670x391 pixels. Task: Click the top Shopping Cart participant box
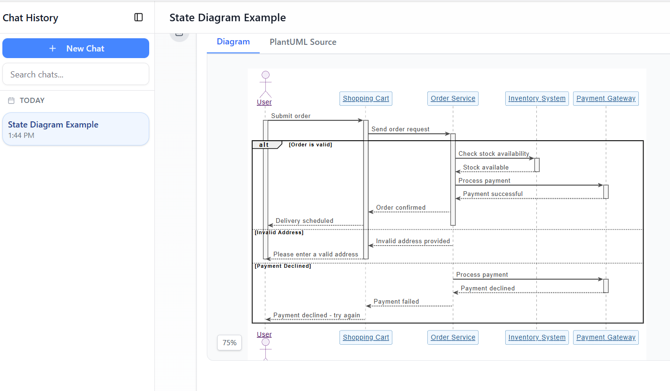(x=366, y=99)
